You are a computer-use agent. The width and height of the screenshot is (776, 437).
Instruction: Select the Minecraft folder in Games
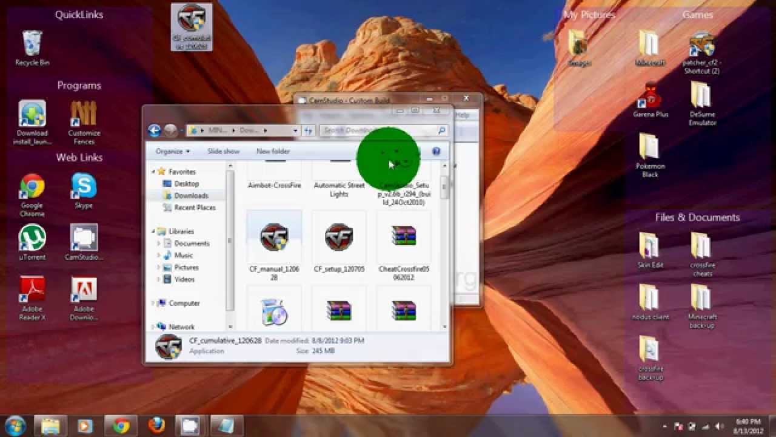[x=650, y=48]
